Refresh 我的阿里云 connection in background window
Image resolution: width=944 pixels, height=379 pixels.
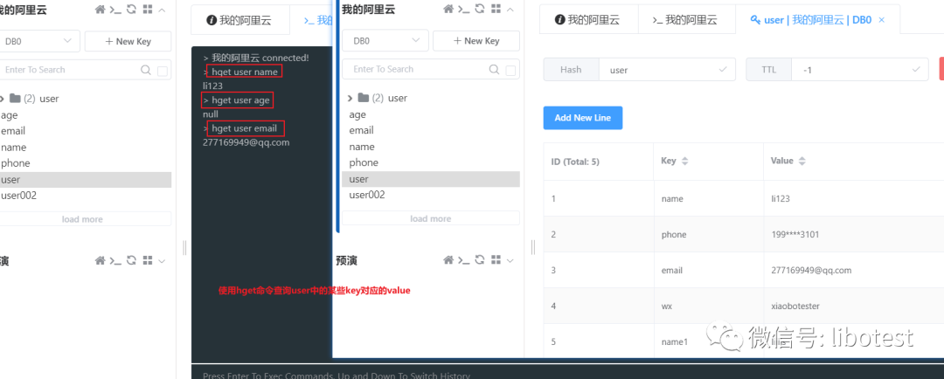[x=131, y=10]
